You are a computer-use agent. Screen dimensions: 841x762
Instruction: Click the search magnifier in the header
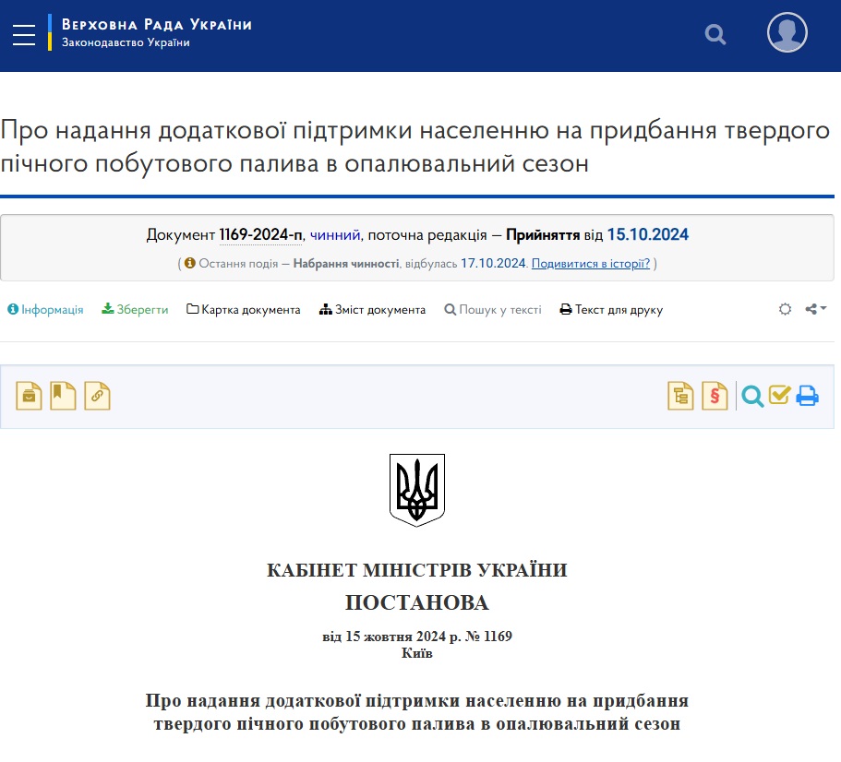(715, 34)
